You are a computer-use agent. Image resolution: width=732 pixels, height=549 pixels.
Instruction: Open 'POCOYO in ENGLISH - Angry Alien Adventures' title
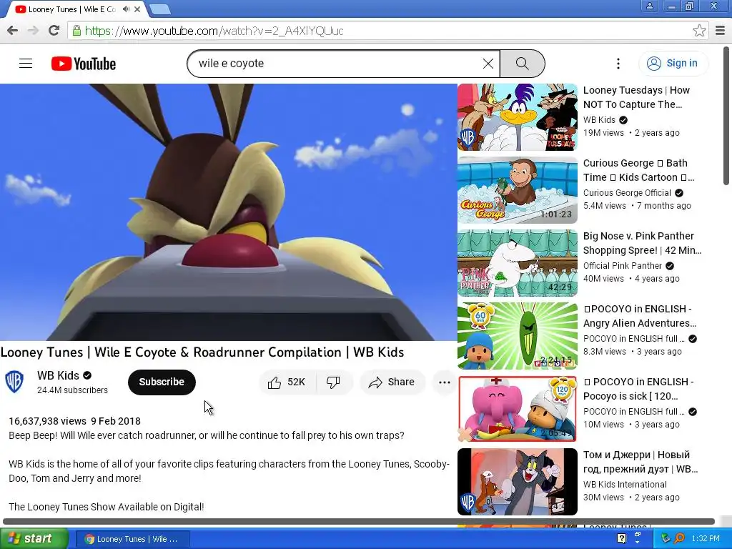coord(640,315)
